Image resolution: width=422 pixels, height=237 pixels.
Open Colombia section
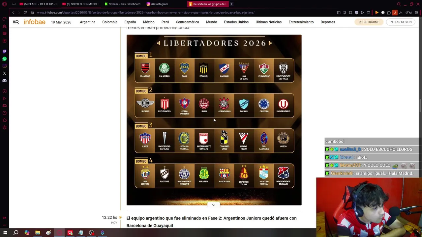click(x=110, y=22)
